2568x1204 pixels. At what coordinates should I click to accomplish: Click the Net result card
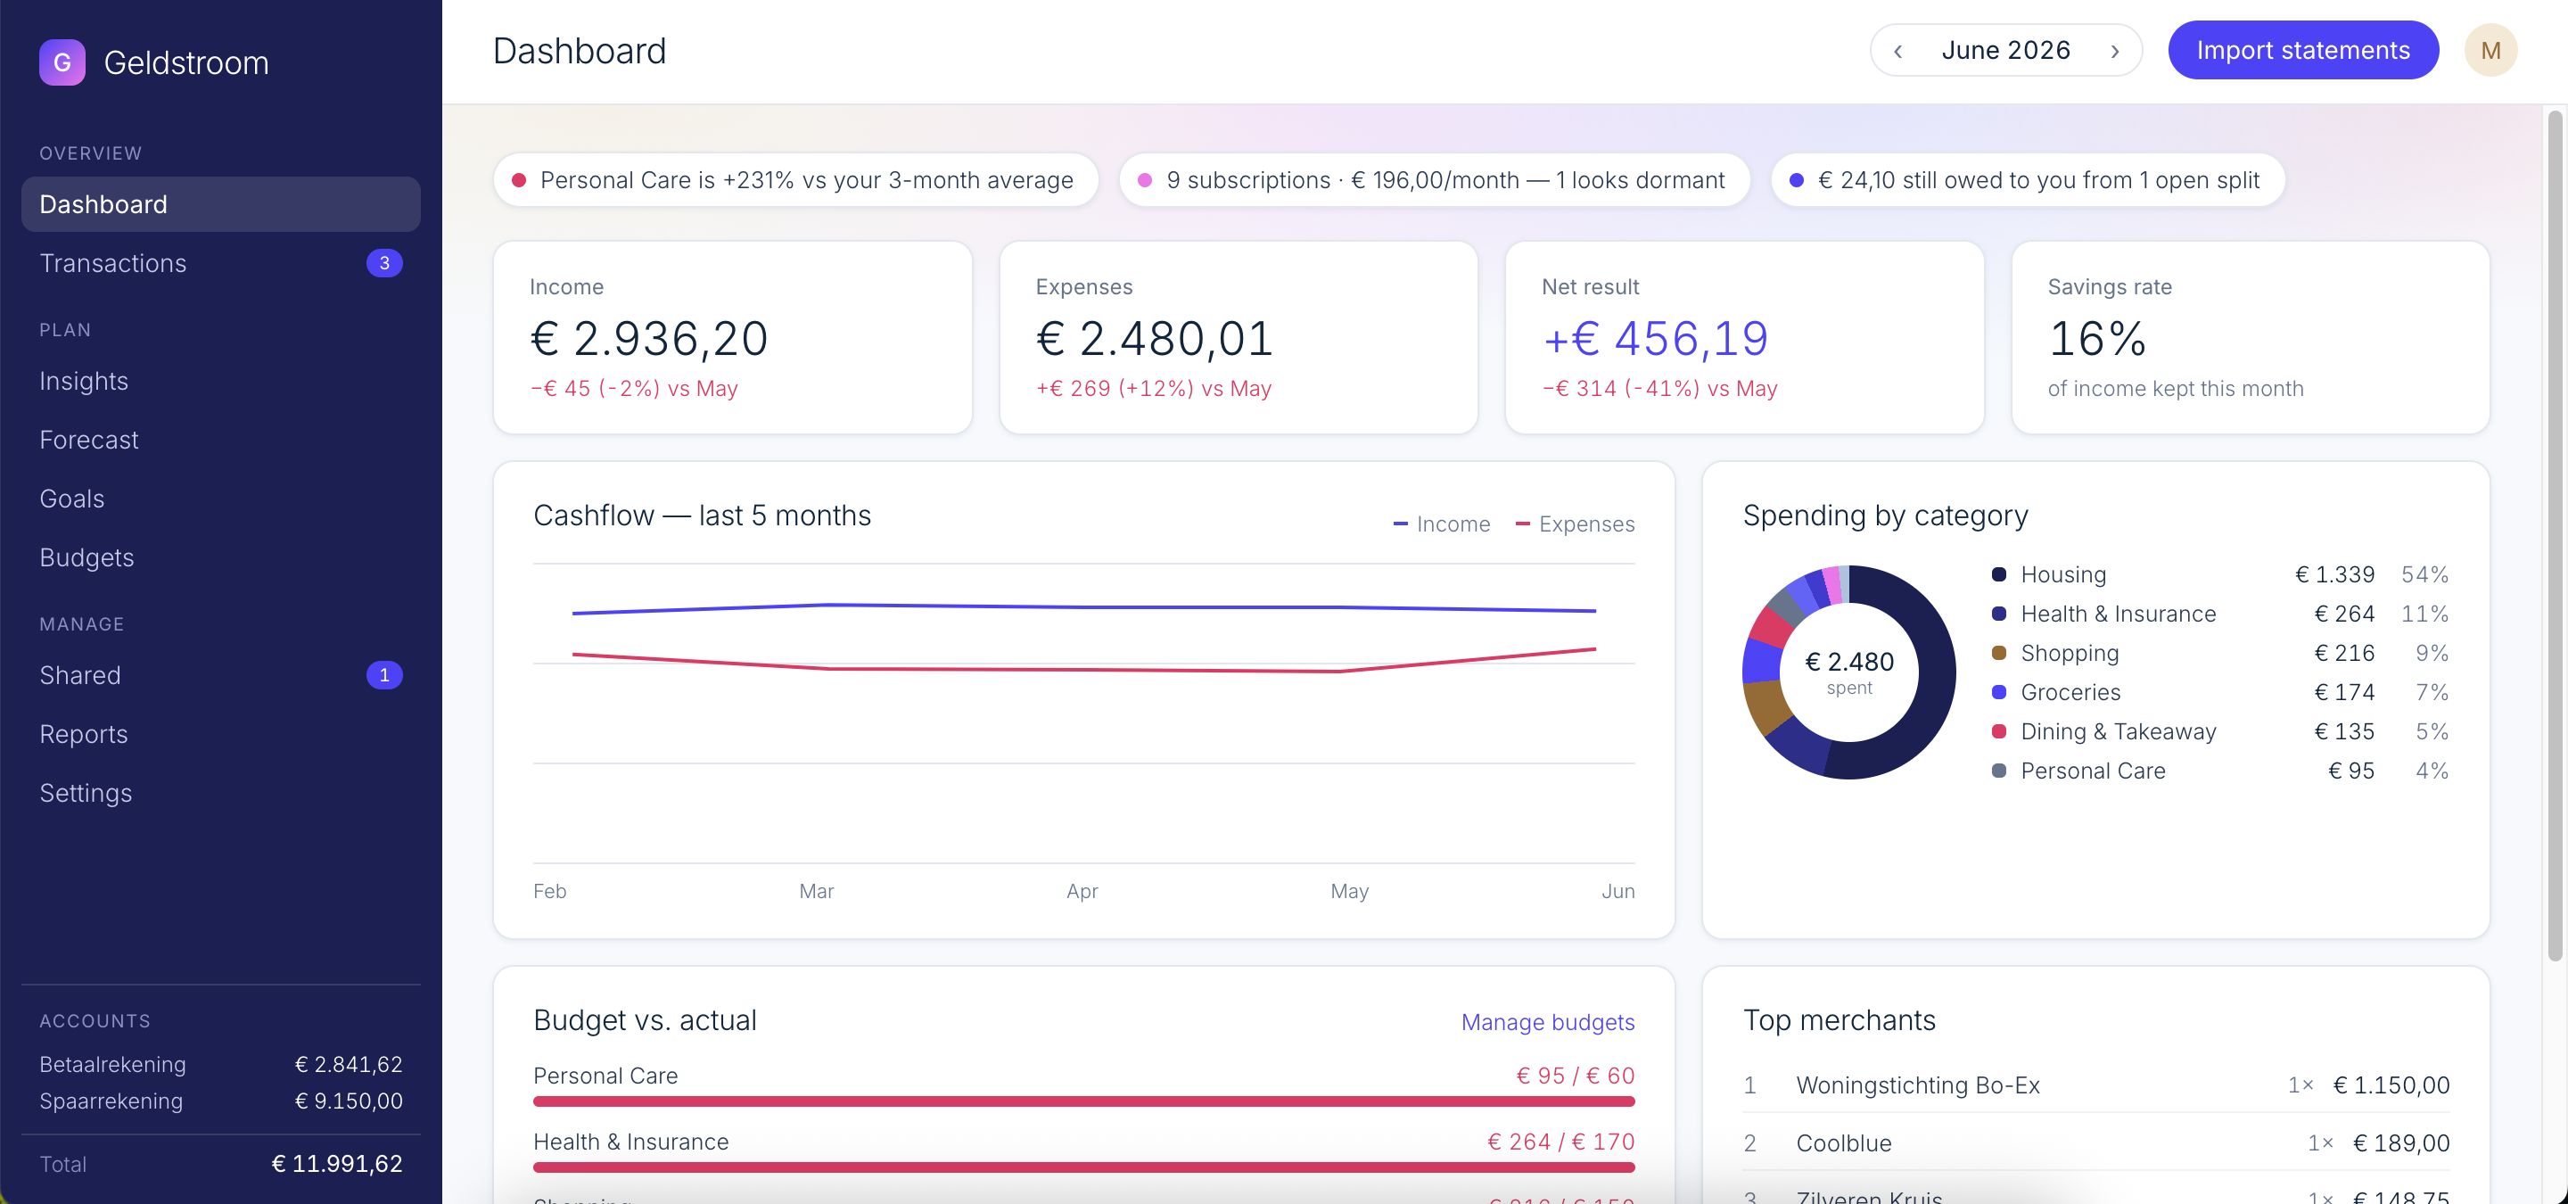click(1745, 337)
